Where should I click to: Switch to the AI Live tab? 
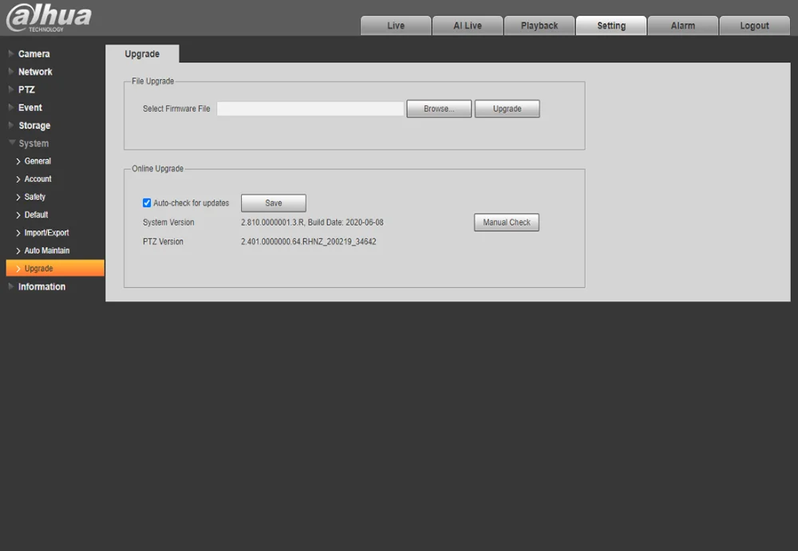[467, 26]
